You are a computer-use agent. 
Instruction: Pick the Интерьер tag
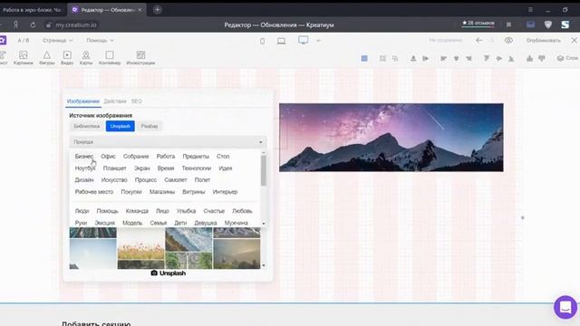click(x=225, y=192)
